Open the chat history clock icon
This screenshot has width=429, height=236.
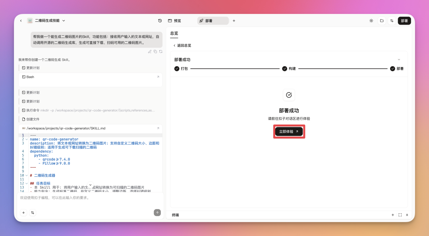(160, 21)
